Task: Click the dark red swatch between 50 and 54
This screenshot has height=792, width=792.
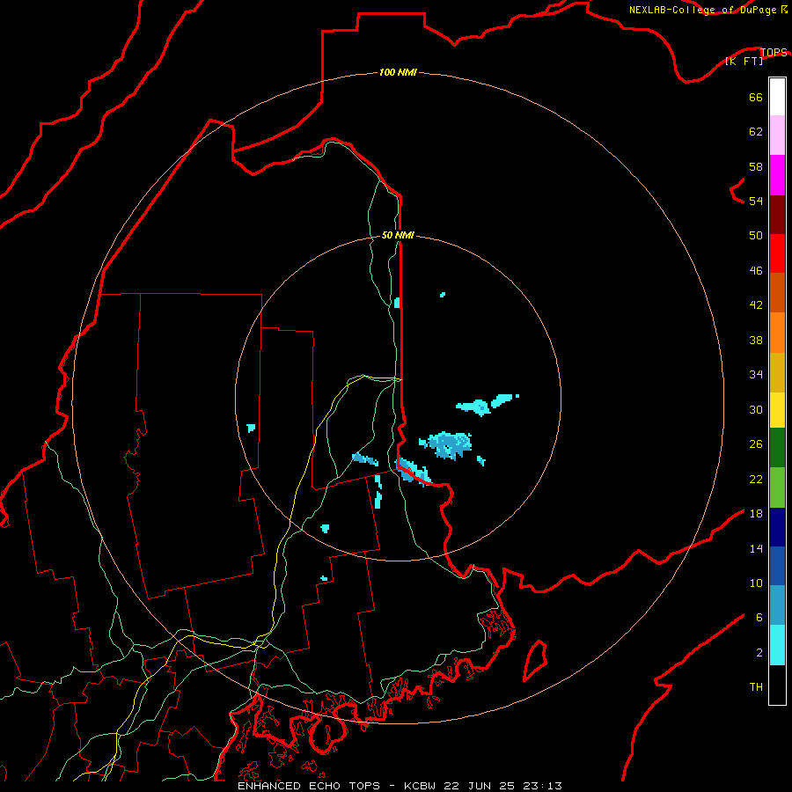Action: coord(777,215)
